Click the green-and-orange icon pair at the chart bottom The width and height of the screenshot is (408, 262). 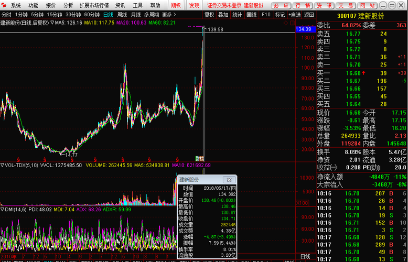(x=200, y=158)
